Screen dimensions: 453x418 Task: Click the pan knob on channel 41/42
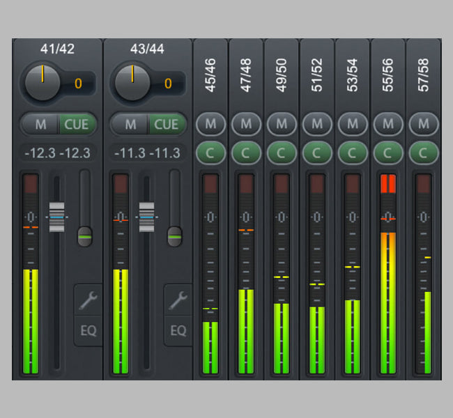point(43,83)
